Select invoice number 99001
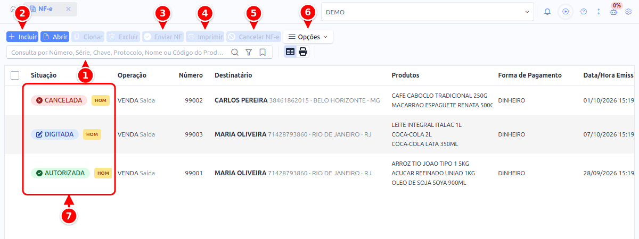The height and width of the screenshot is (239, 639). point(194,173)
